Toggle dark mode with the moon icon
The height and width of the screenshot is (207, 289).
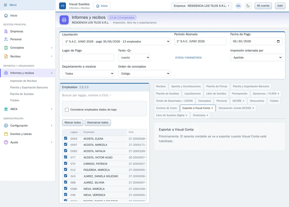pos(248,6)
